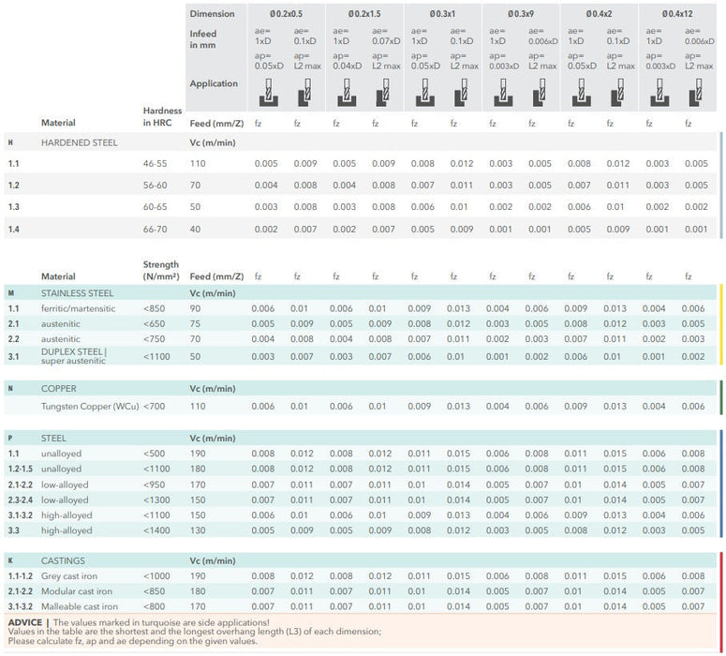The width and height of the screenshot is (726, 656).
Task: Click the CASTINGS section heading
Action: click(64, 559)
